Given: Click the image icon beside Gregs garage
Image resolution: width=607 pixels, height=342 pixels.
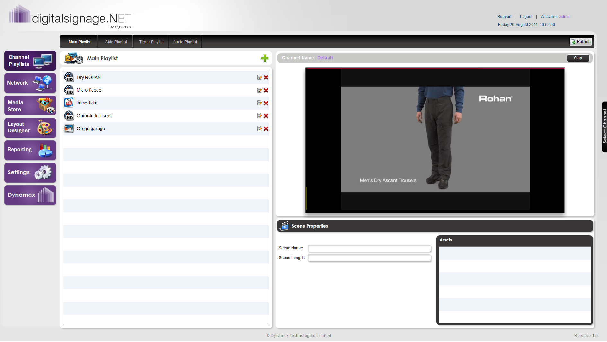Looking at the screenshot, I should [x=69, y=129].
